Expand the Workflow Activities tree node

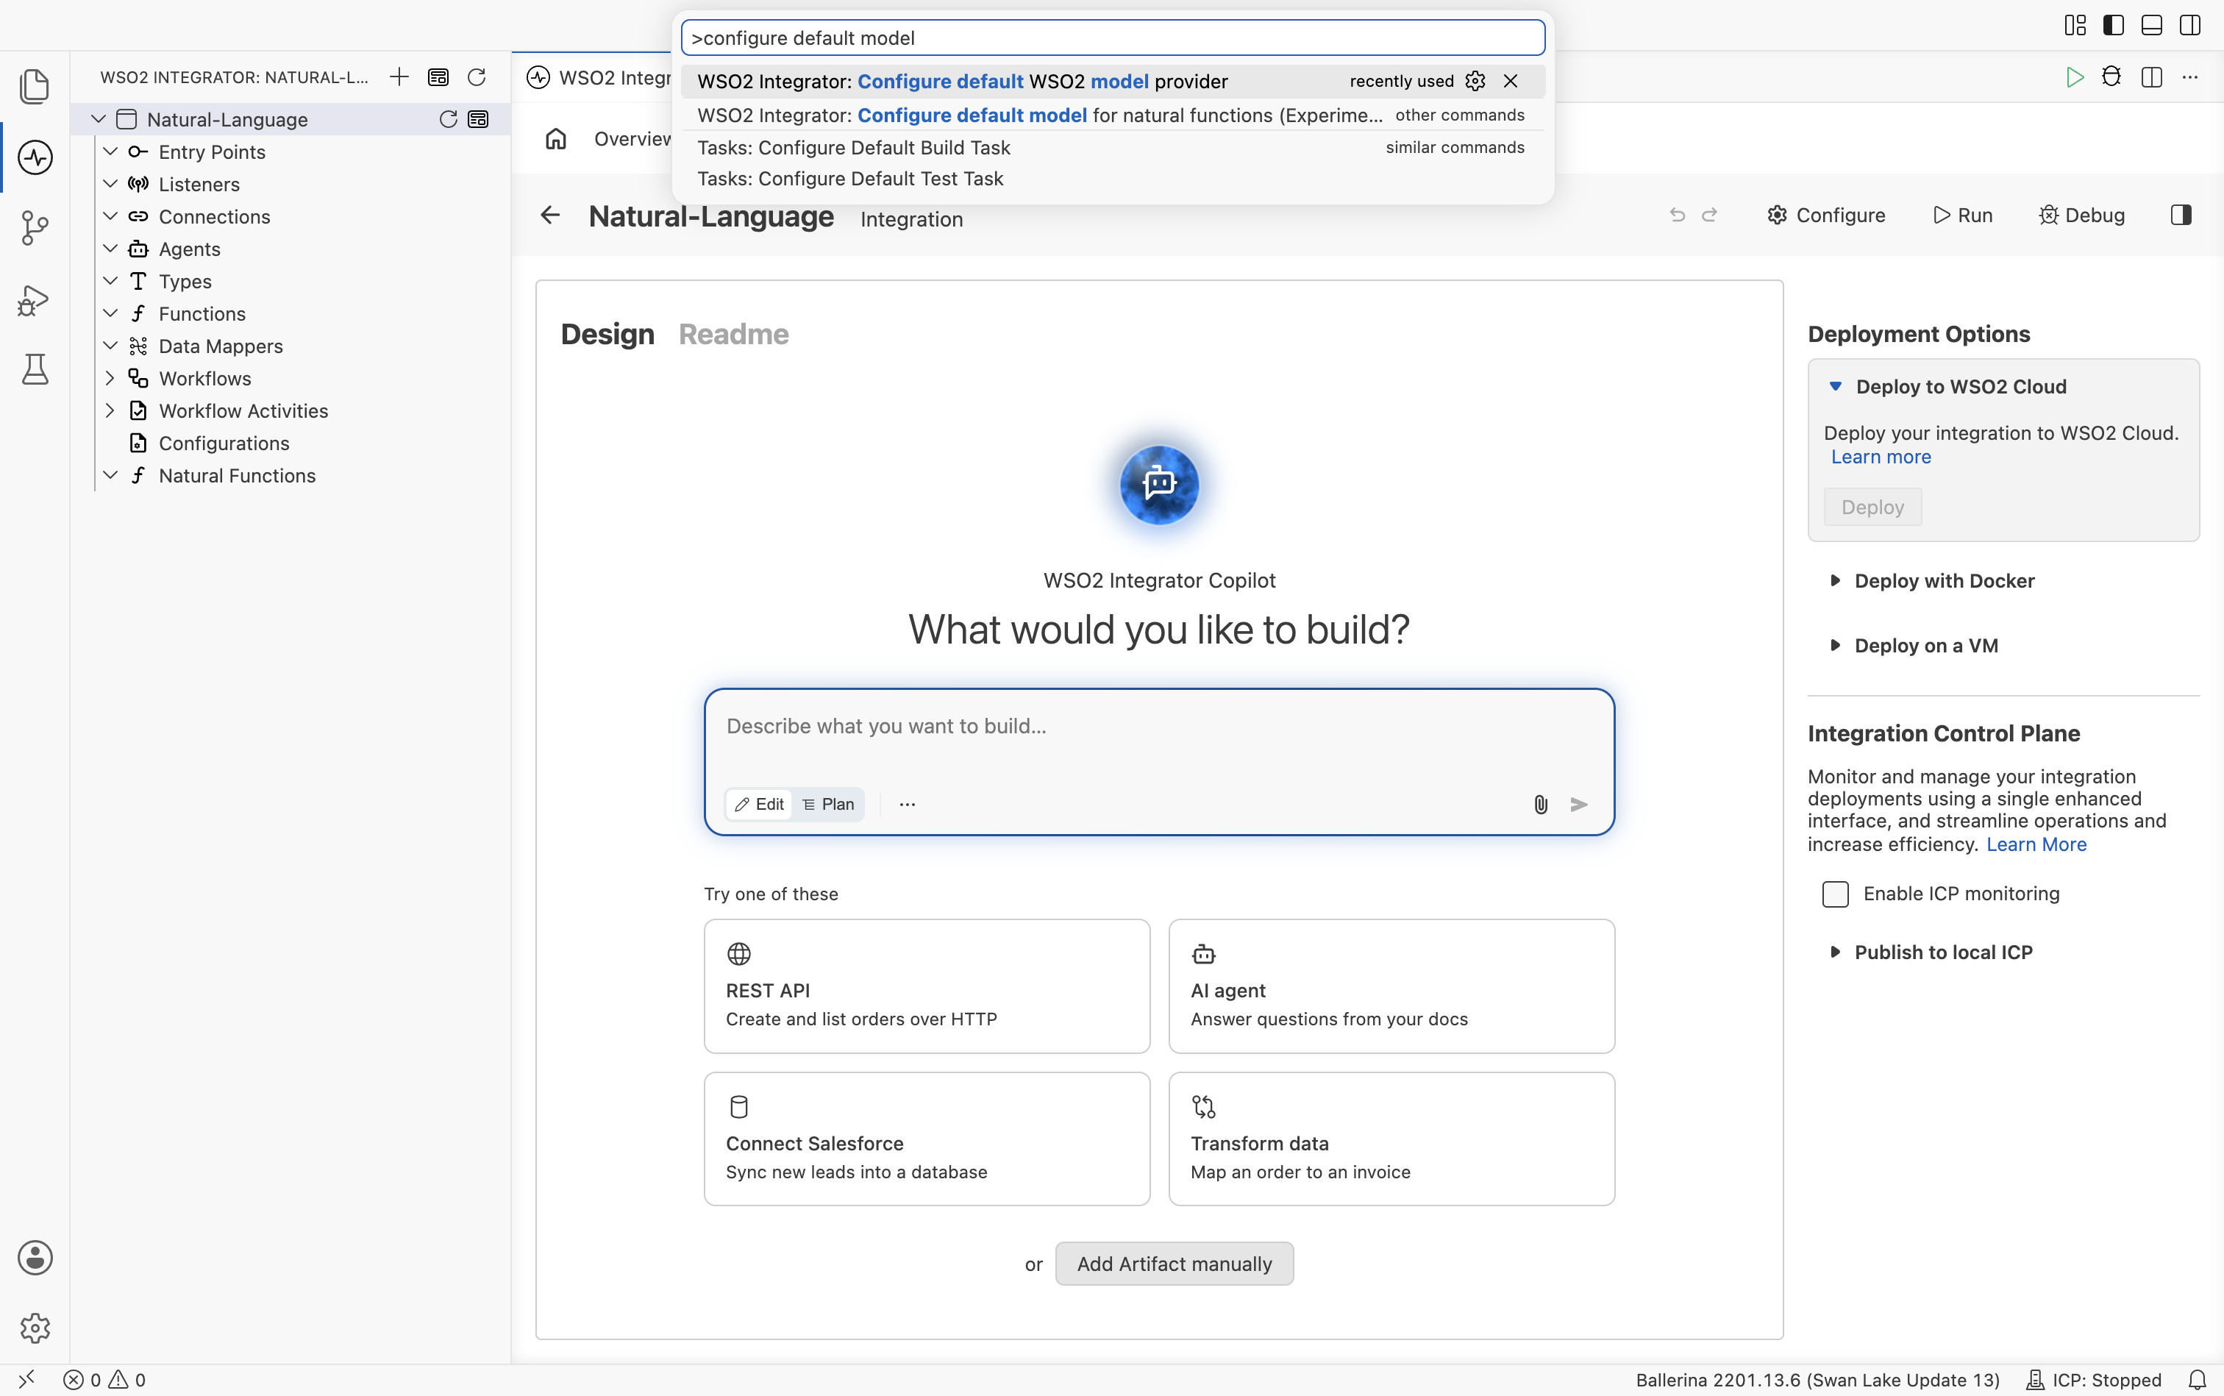pyautogui.click(x=110, y=411)
